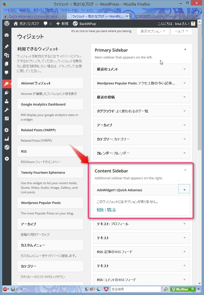Open comments bubble in the admin bar
The height and width of the screenshot is (295, 204).
point(48,23)
